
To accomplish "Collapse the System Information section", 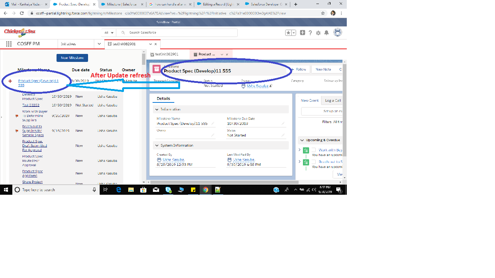I will click(157, 146).
